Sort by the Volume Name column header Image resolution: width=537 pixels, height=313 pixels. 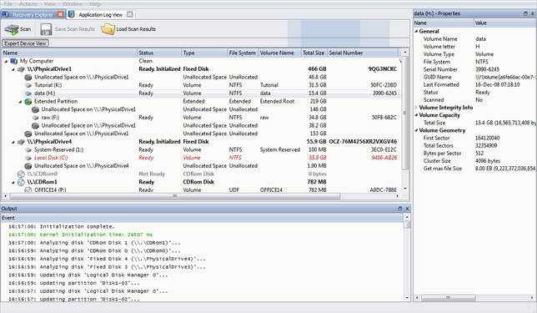pos(279,53)
